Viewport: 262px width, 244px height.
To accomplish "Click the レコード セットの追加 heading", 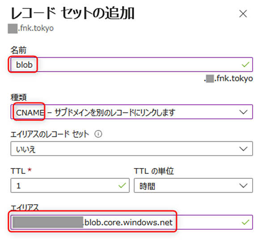I will point(72,13).
